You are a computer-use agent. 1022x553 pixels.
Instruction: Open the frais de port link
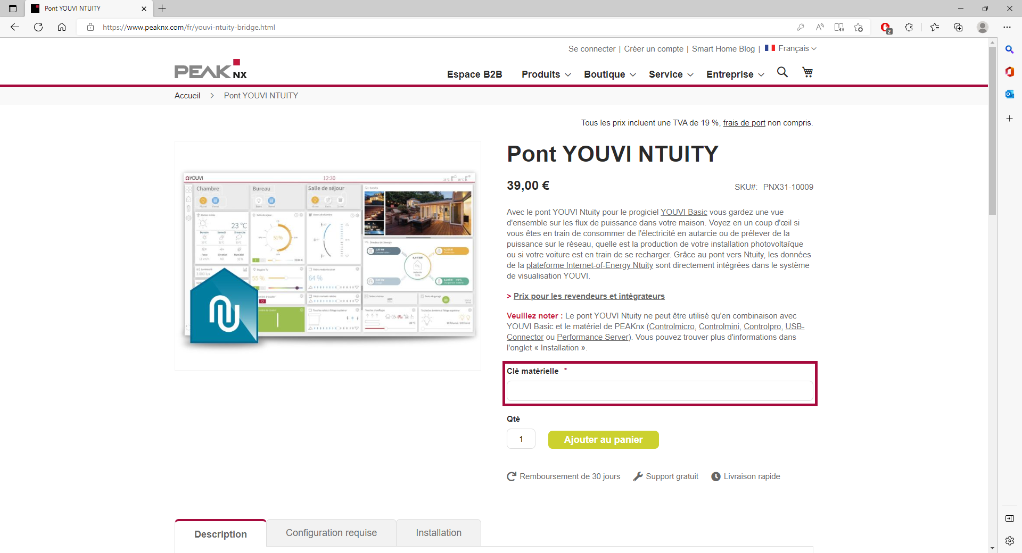[x=744, y=123]
